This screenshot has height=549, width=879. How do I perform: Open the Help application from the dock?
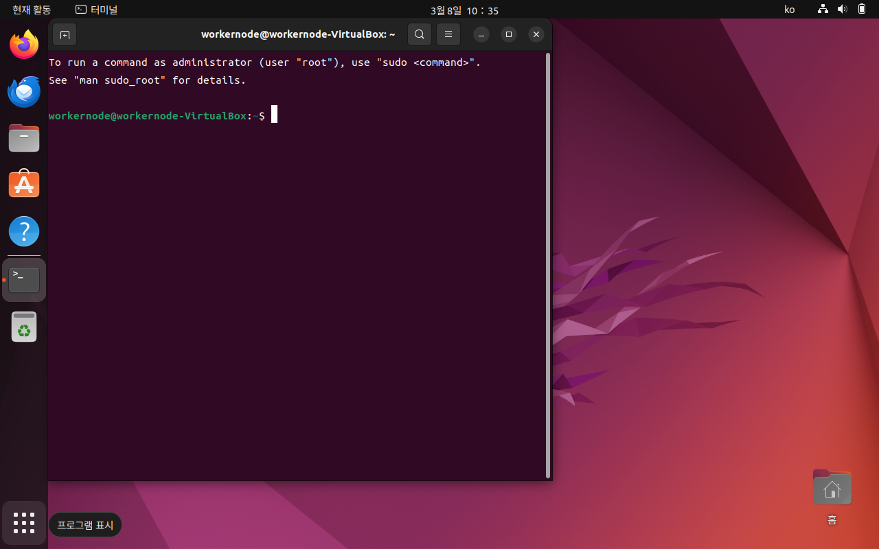pos(24,231)
